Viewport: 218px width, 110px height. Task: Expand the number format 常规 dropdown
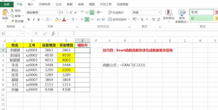point(159,12)
